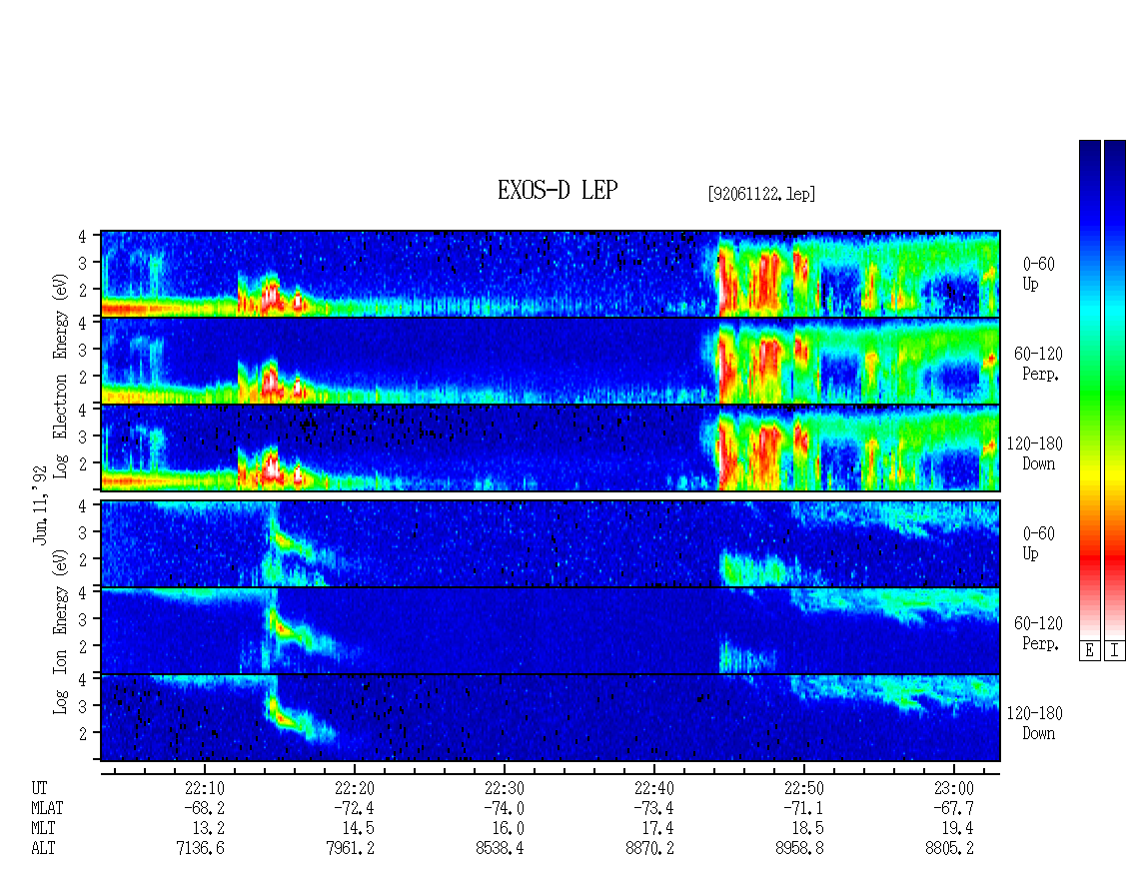Click the 120-180 Down label beside electron panel
This screenshot has width=1129, height=874.
(x=1035, y=453)
